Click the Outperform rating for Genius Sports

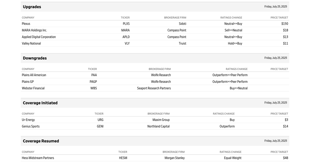point(227,126)
